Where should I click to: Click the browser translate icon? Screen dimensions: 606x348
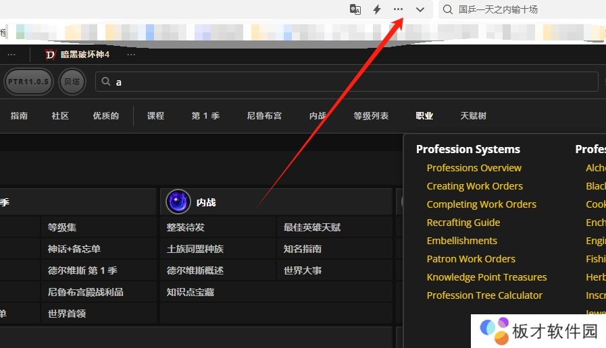[355, 9]
